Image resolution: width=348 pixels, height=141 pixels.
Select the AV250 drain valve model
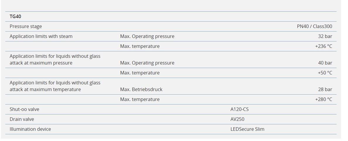237,119
